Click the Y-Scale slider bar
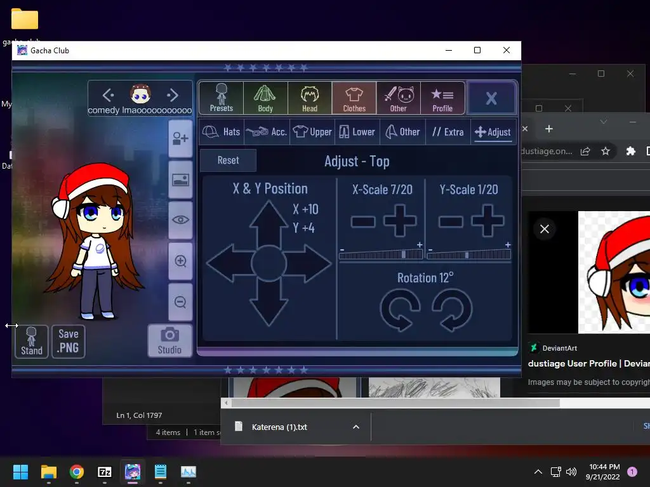Screen dimensions: 650x487 469,254
